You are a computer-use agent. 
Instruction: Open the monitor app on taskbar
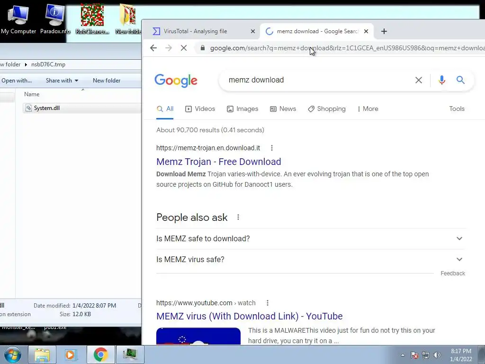coord(130,355)
